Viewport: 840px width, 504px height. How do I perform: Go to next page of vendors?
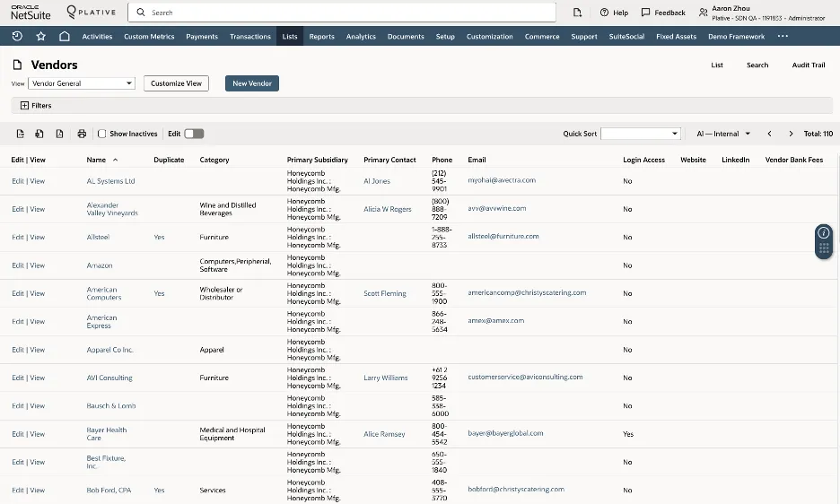(791, 134)
